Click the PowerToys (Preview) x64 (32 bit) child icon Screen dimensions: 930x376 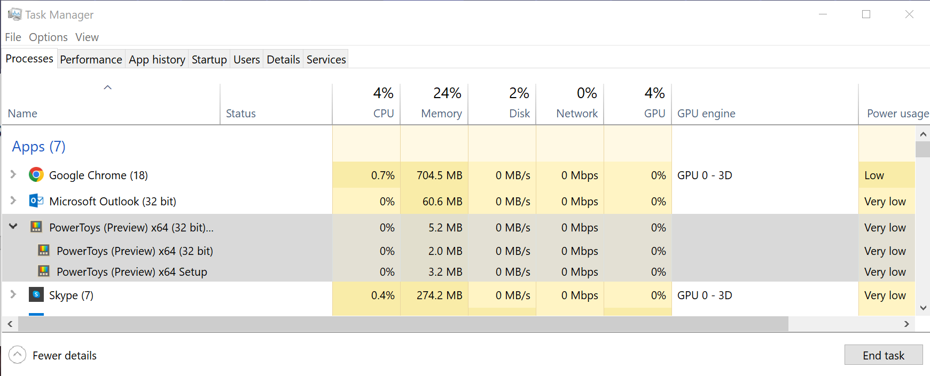(x=43, y=251)
